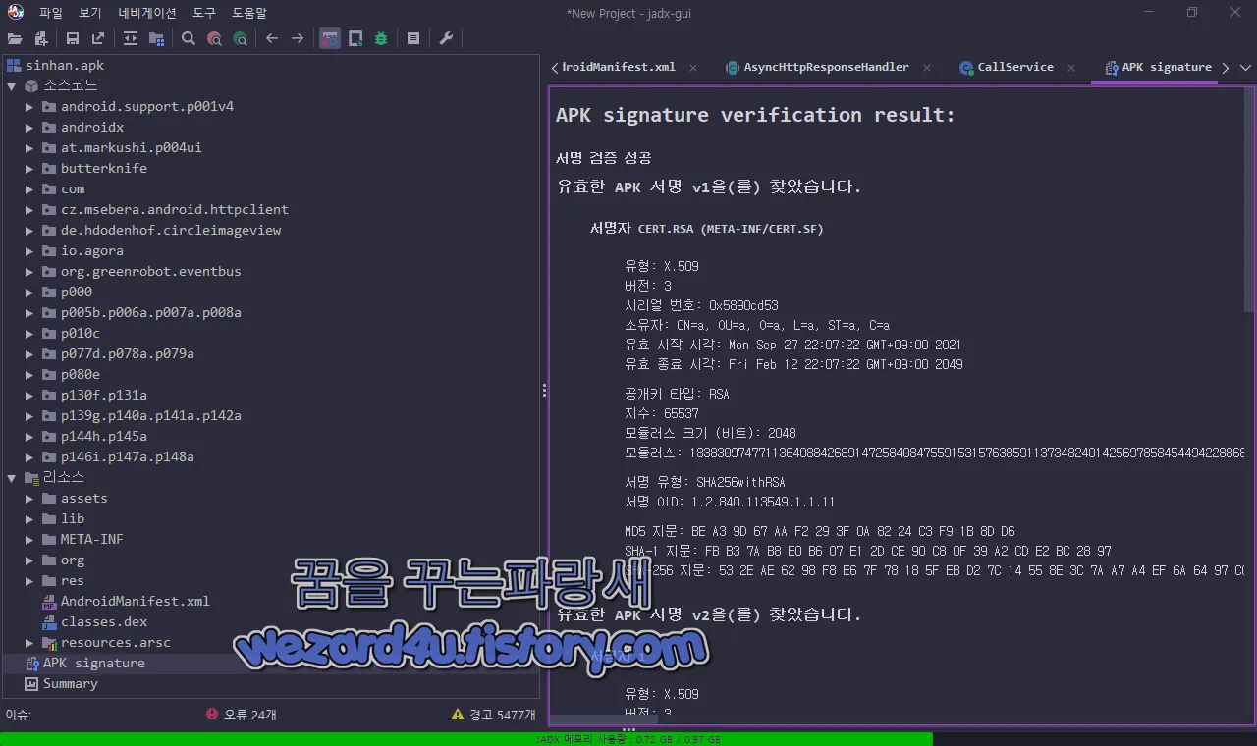Open Comment search green magnifier icon
This screenshot has height=746, width=1257.
click(x=241, y=39)
